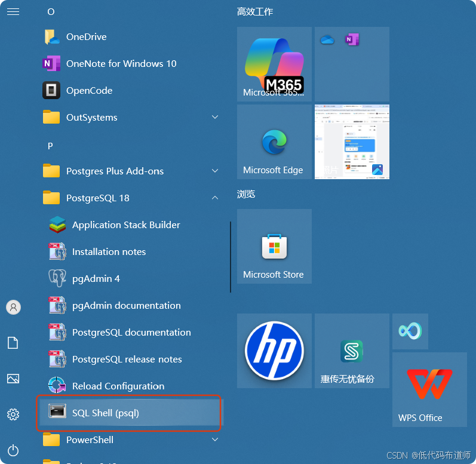This screenshot has width=476, height=464.
Task: Click the small infinity-logo tile
Action: point(410,331)
